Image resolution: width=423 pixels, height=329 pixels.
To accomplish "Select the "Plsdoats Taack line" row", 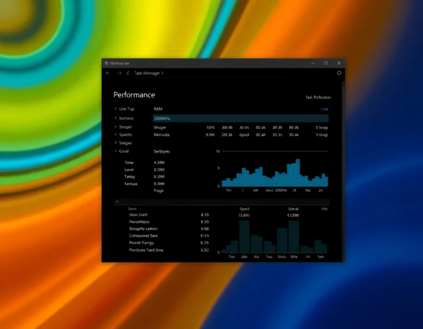I will [146, 250].
